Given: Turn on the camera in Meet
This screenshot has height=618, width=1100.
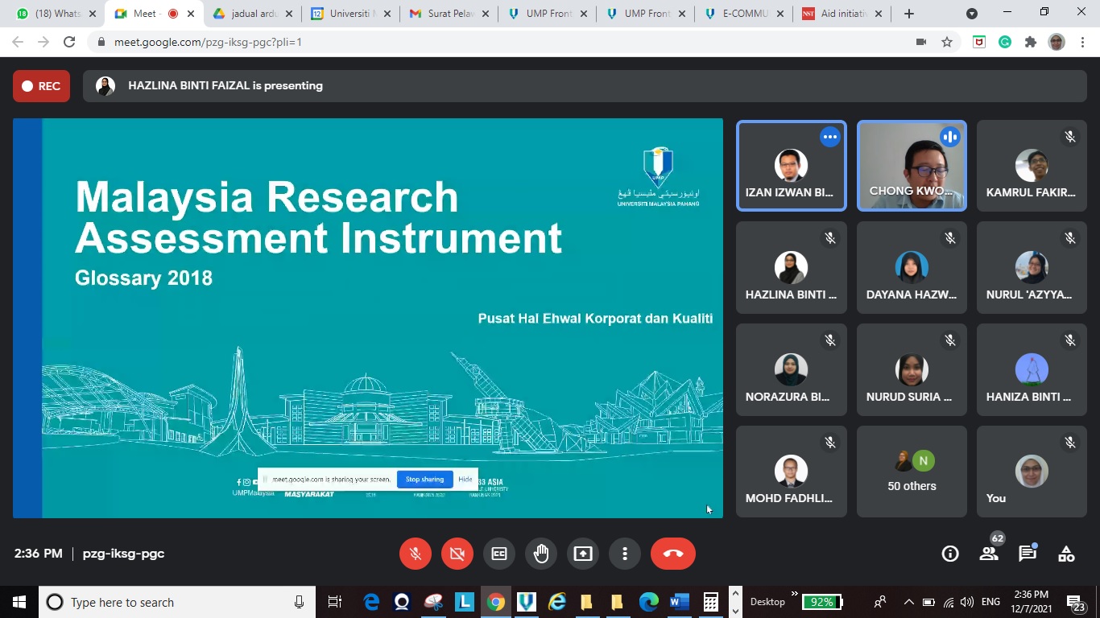Looking at the screenshot, I should click(457, 554).
